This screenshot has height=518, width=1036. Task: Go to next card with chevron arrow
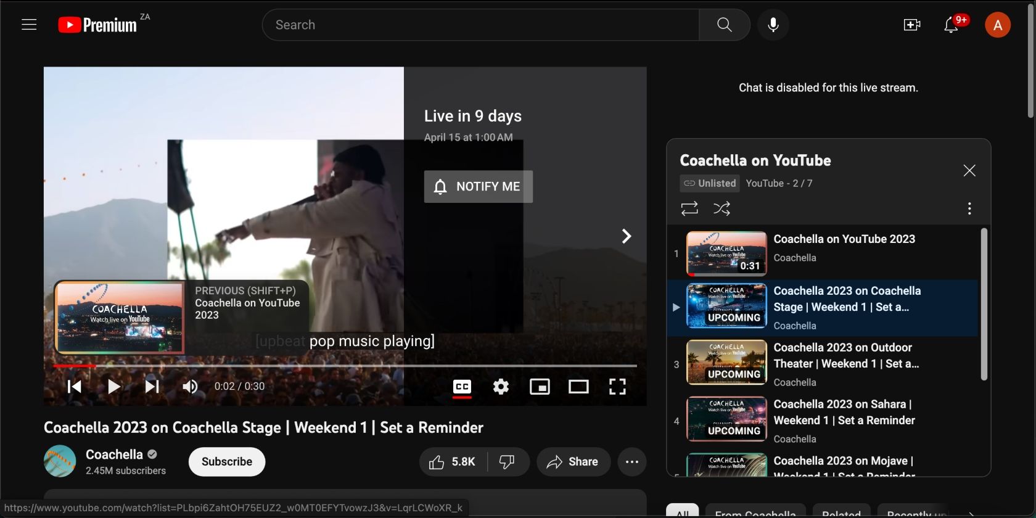pos(627,236)
